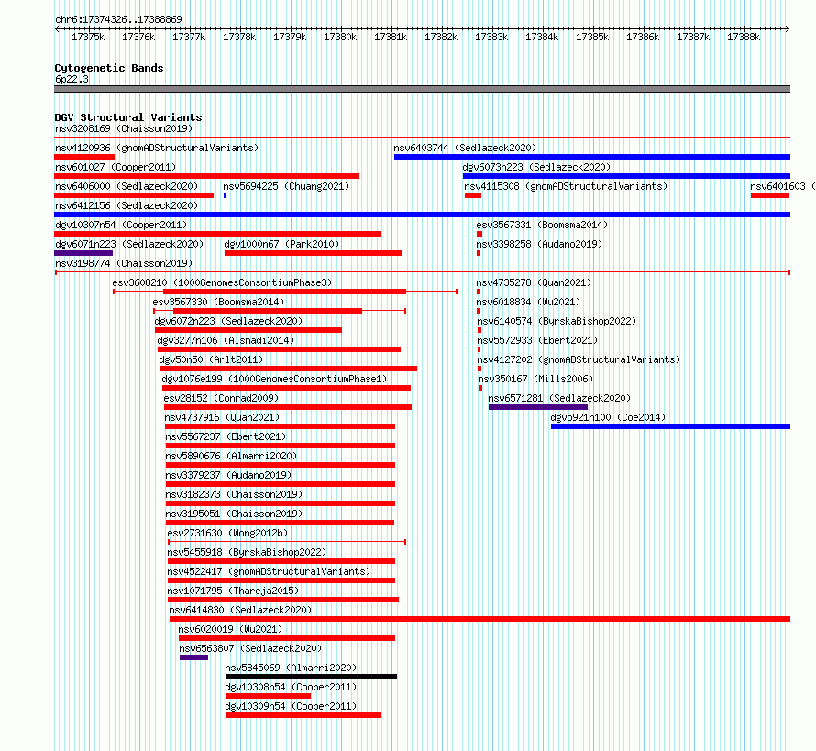Screen dimensions: 816x751
Task: Select nsv6020019 (Wu2021) label
Action: (x=230, y=629)
